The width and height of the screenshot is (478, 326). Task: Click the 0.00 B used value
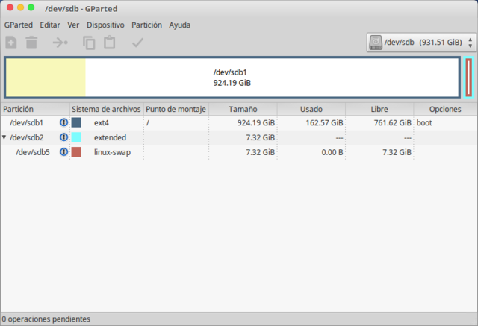pyautogui.click(x=332, y=152)
